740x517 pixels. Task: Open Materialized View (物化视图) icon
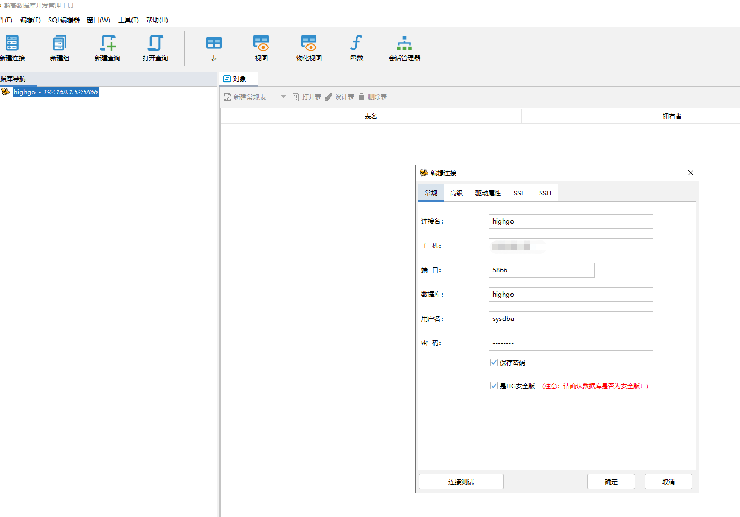click(309, 43)
